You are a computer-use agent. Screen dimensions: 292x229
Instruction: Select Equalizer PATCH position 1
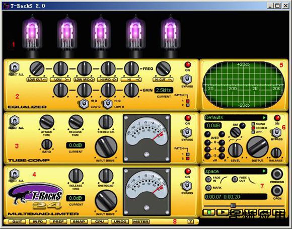tap(188, 101)
